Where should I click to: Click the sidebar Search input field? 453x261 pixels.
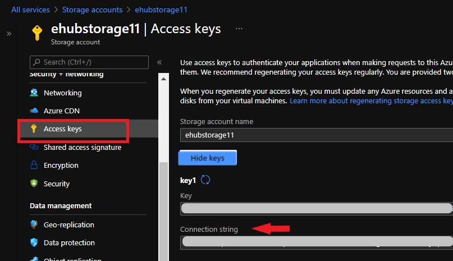coord(90,62)
